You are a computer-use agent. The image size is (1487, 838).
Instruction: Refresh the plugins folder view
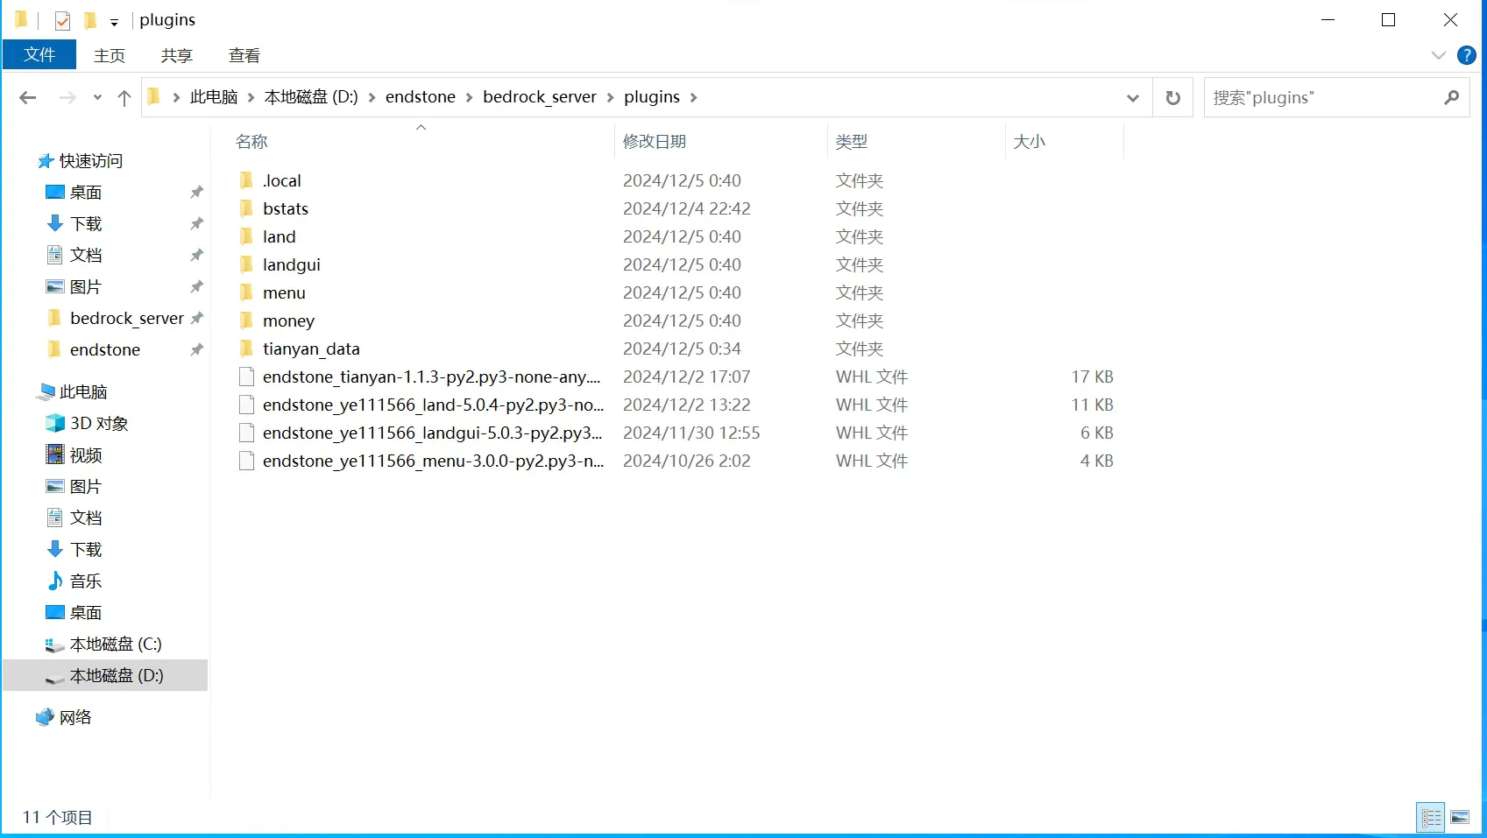point(1172,97)
